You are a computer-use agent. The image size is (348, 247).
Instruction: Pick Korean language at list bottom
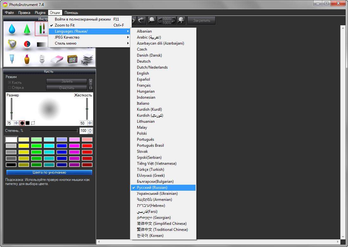[x=163, y=236]
